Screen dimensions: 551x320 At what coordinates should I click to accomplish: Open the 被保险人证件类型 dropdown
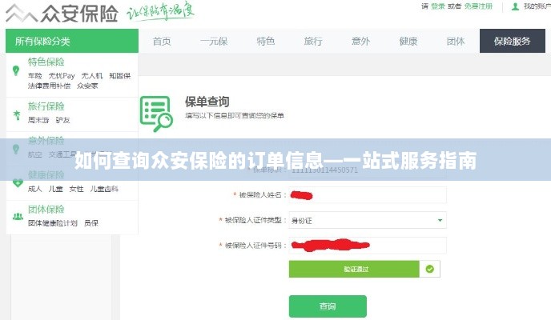(368, 220)
